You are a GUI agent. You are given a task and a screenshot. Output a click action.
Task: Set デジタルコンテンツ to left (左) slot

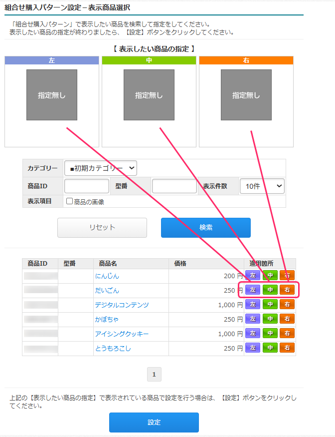click(253, 304)
